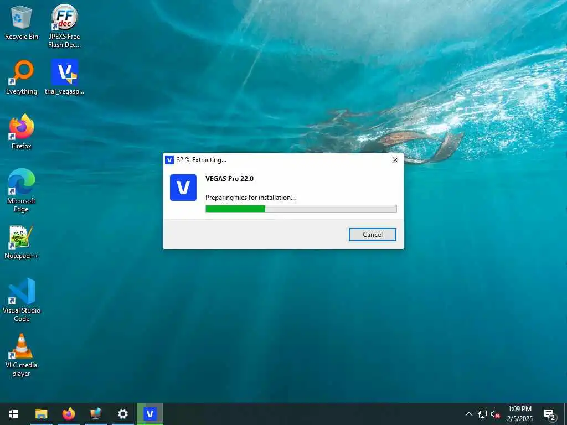Click 'Preparing files for installation...' text
This screenshot has height=425, width=567.
250,198
